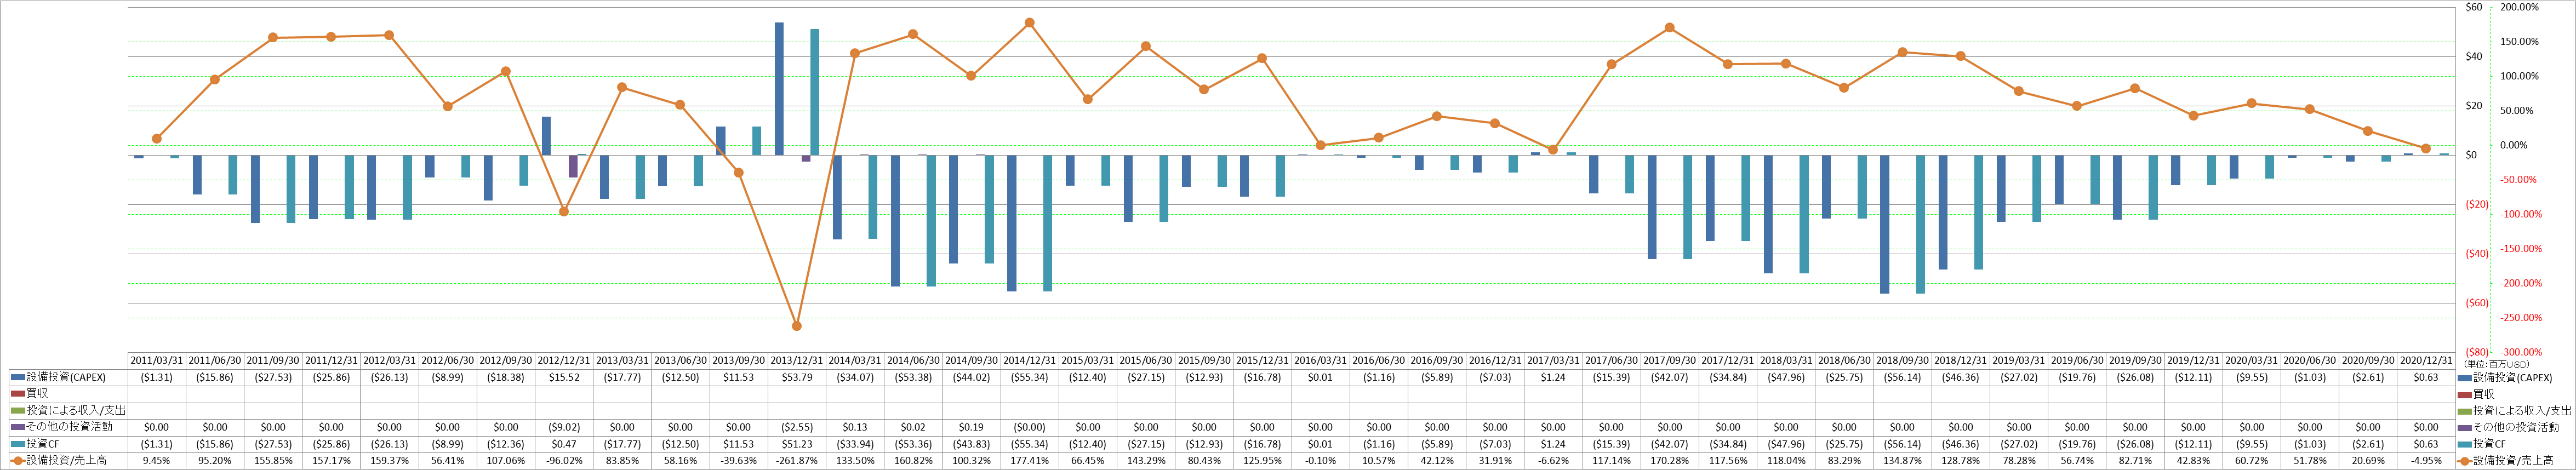The width and height of the screenshot is (2576, 470).
Task: Select the 2012/12/31 date column header
Action: click(564, 361)
